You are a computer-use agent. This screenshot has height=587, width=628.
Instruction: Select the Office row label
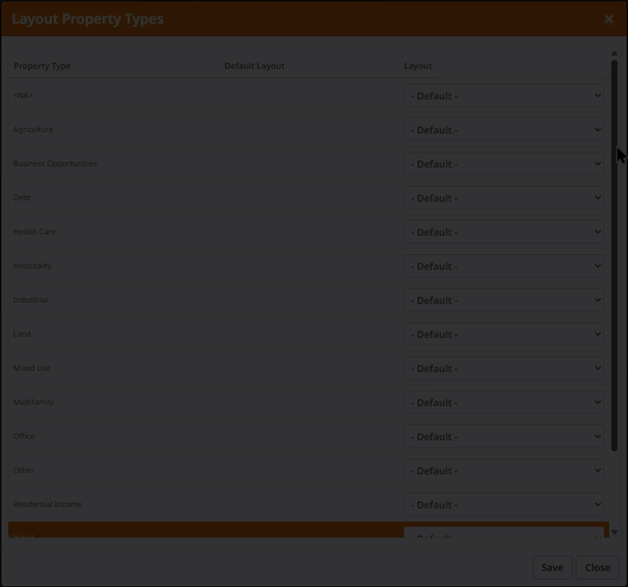coord(24,436)
